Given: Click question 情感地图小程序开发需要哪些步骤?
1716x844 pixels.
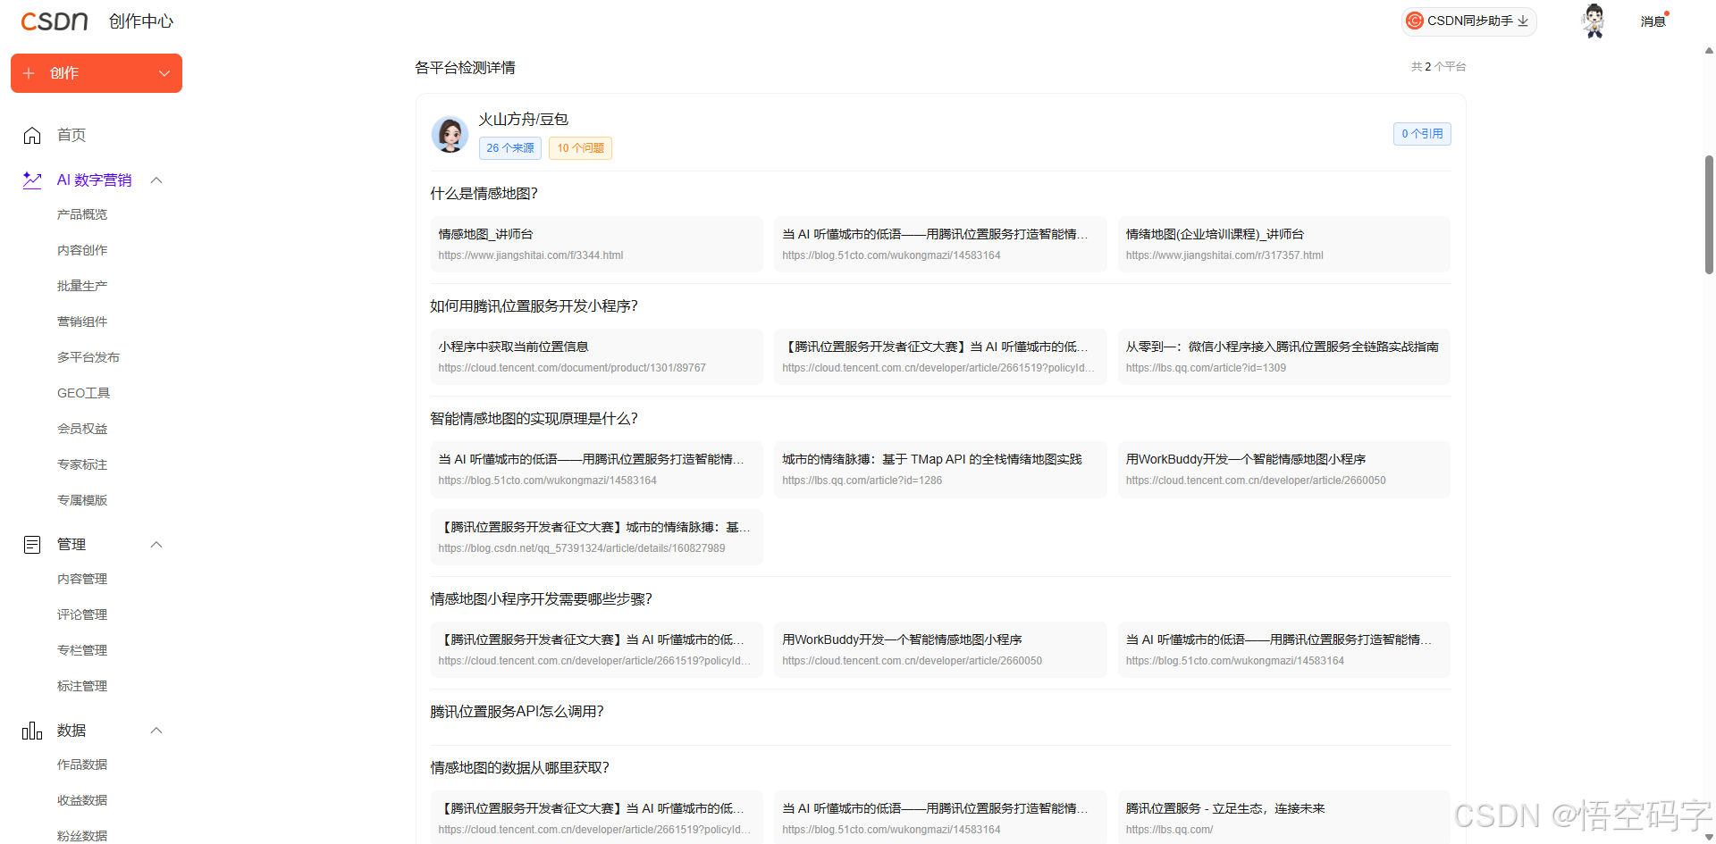Looking at the screenshot, I should pyautogui.click(x=541, y=599).
